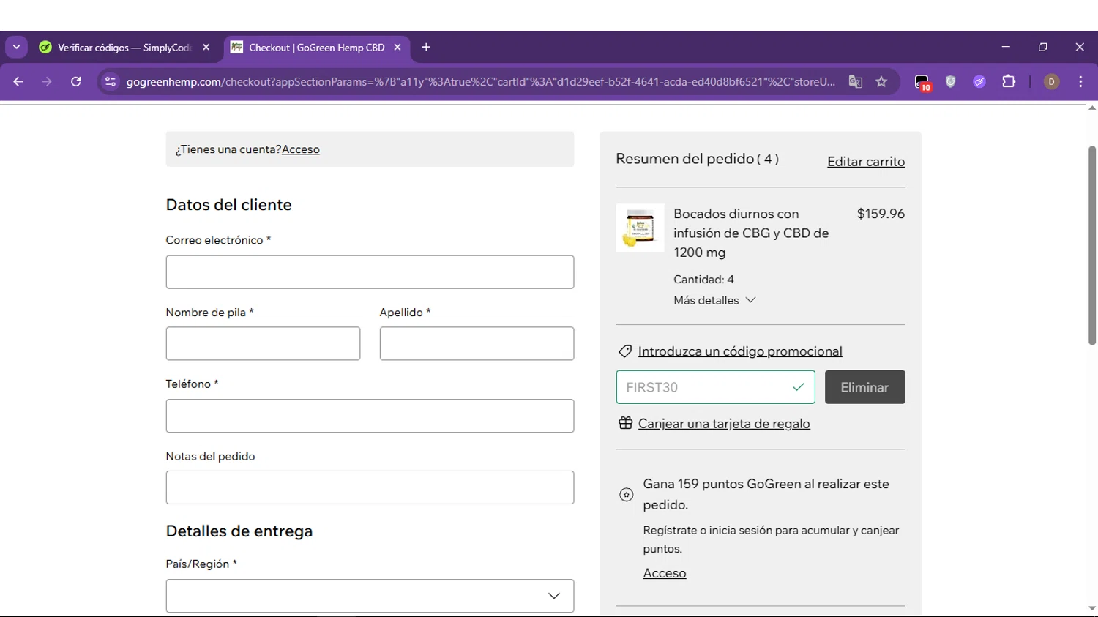The image size is (1098, 617).
Task: Click the GoGreen points star icon
Action: pos(627,495)
